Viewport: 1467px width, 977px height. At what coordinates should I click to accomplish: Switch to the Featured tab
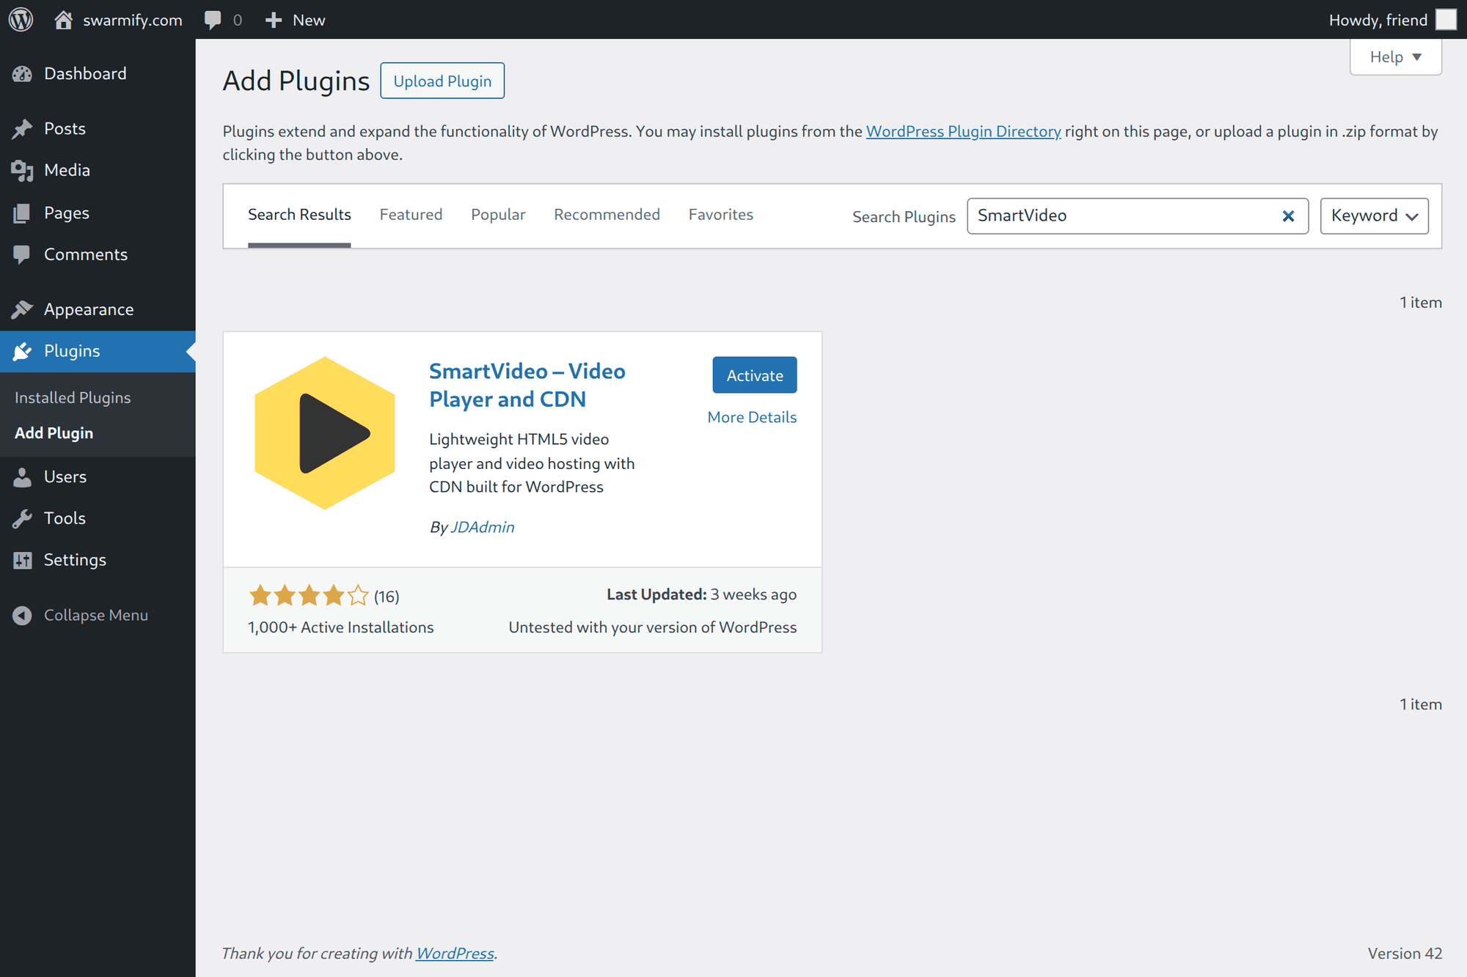pyautogui.click(x=411, y=214)
